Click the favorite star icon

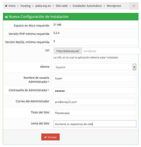pos(134,6)
